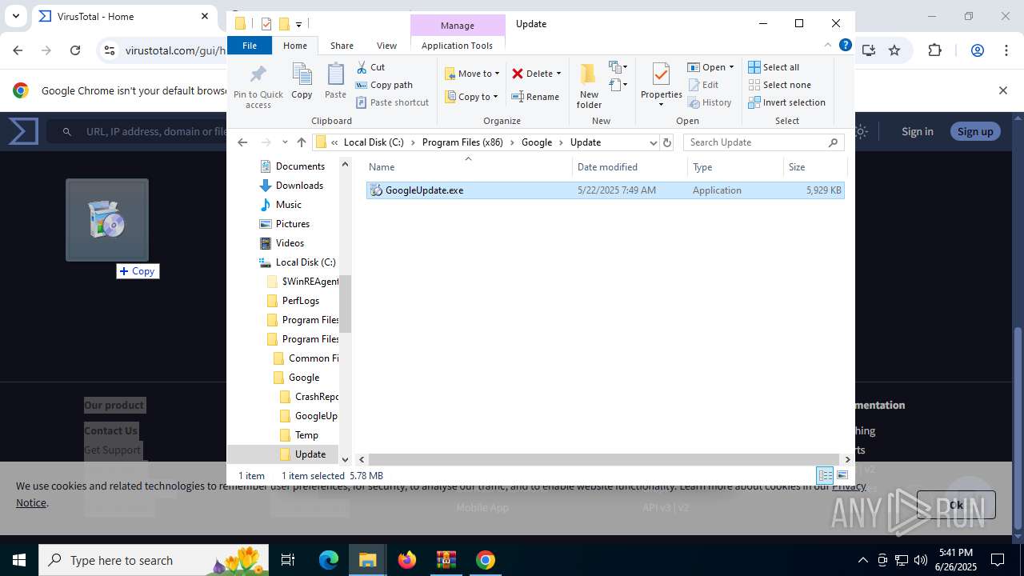1024x576 pixels.
Task: Click Local Disk (C:) in address path
Action: pos(374,142)
